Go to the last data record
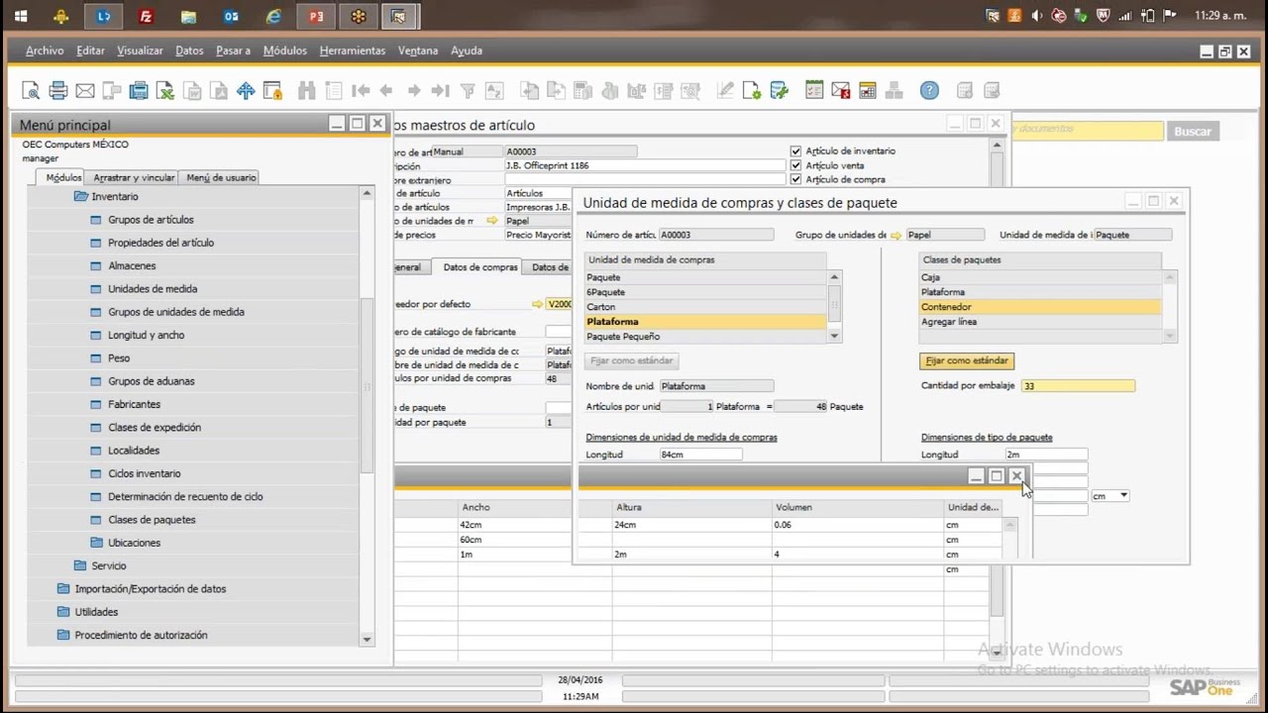The image size is (1268, 713). [441, 91]
